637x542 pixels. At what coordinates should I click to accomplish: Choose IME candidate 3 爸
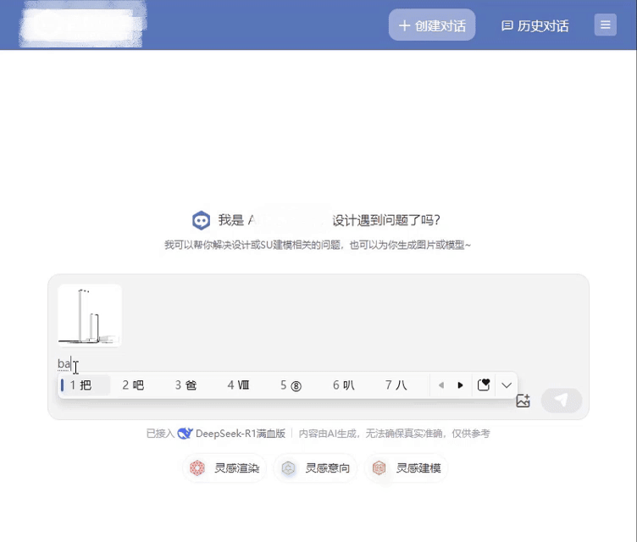tap(186, 385)
